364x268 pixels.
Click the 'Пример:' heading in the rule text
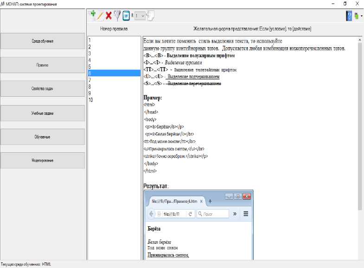(153, 98)
